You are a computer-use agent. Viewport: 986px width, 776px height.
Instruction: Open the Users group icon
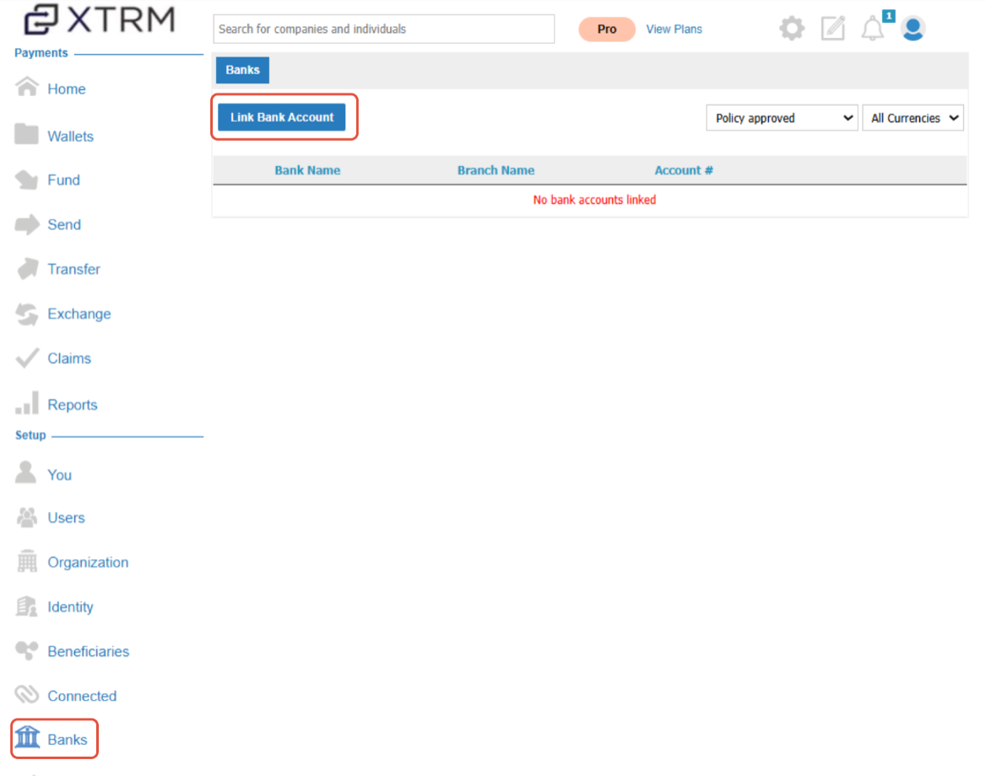coord(27,517)
